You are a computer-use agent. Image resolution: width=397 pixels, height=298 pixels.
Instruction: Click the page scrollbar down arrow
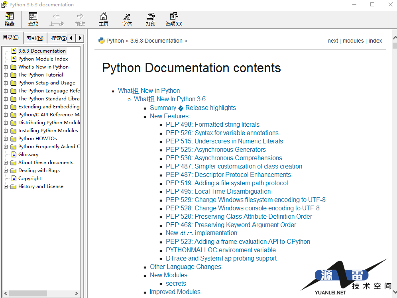[x=395, y=292]
